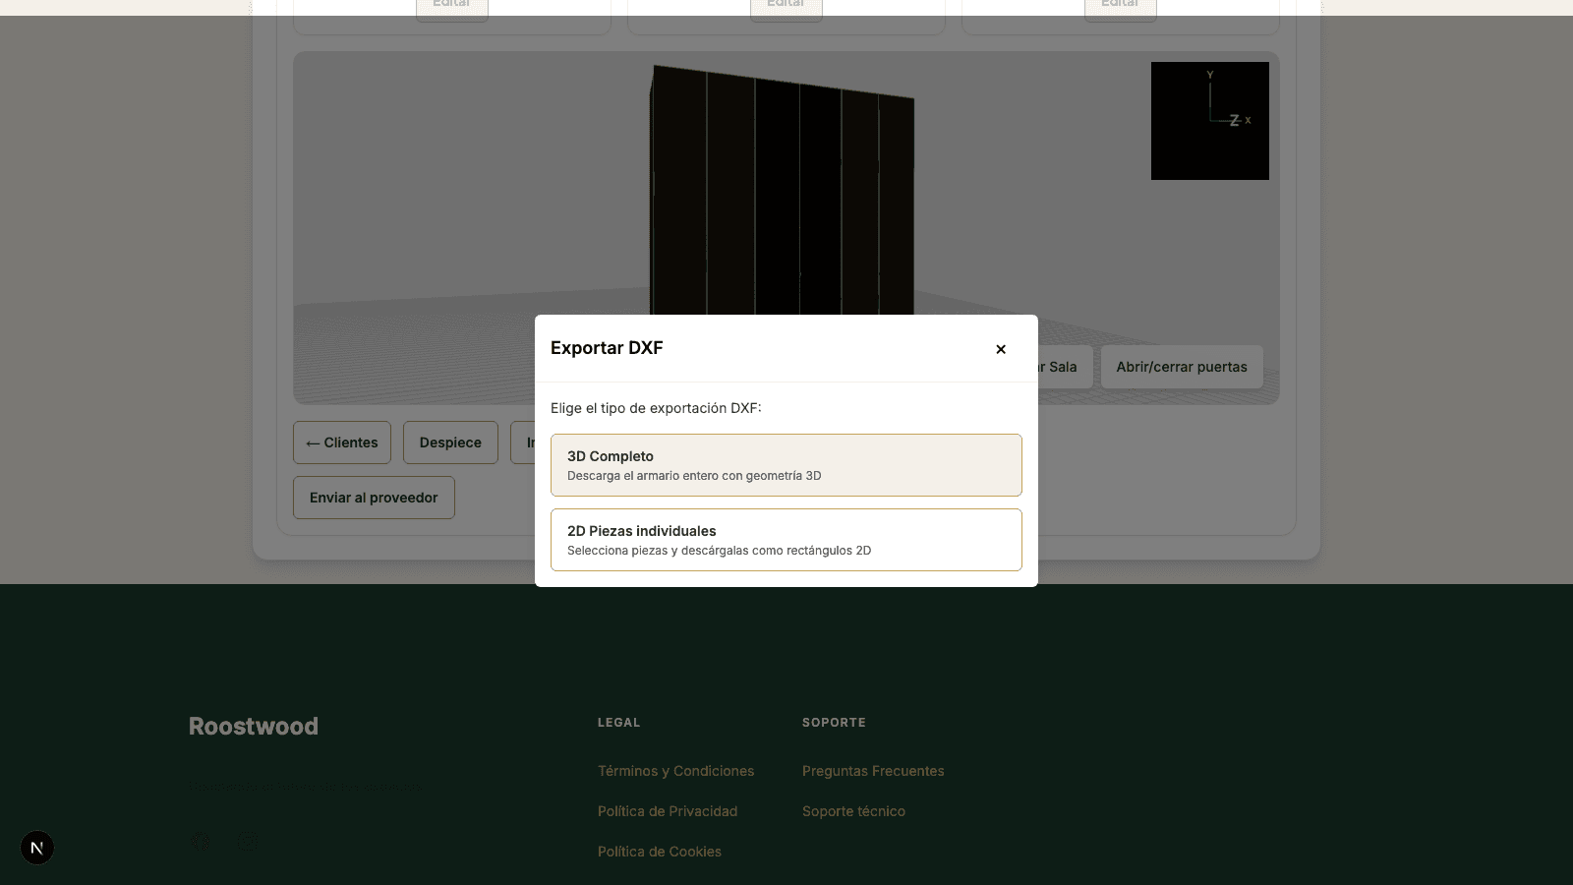Choose the 2D Piezas individuales export option
This screenshot has height=885, width=1573.
786,540
